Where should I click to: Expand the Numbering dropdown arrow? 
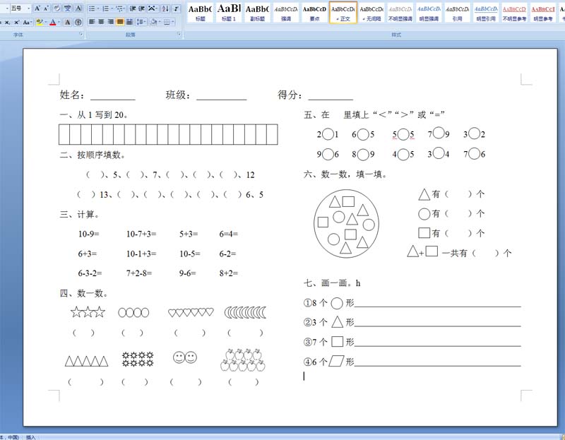pos(112,8)
